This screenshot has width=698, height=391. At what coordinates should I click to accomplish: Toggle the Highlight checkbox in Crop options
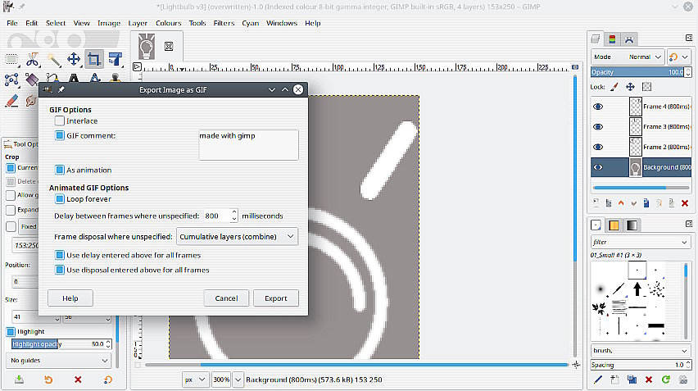pos(11,331)
